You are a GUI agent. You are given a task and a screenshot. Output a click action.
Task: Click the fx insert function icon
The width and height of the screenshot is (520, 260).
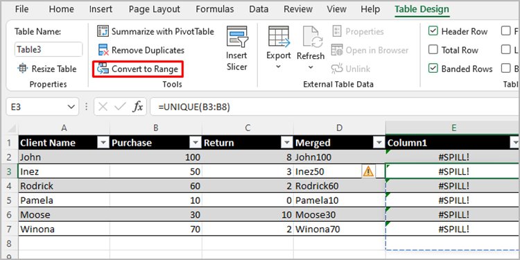(x=138, y=107)
